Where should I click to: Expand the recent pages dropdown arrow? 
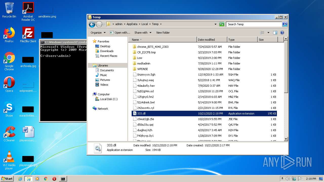point(104,25)
